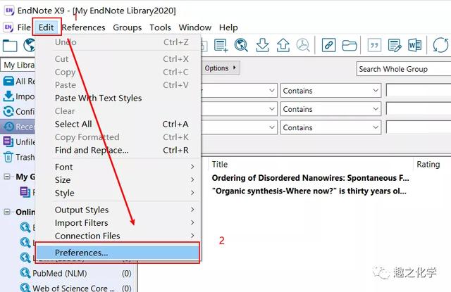Expand the Import Filters submenu
The height and width of the screenshot is (292, 451).
[x=118, y=223]
